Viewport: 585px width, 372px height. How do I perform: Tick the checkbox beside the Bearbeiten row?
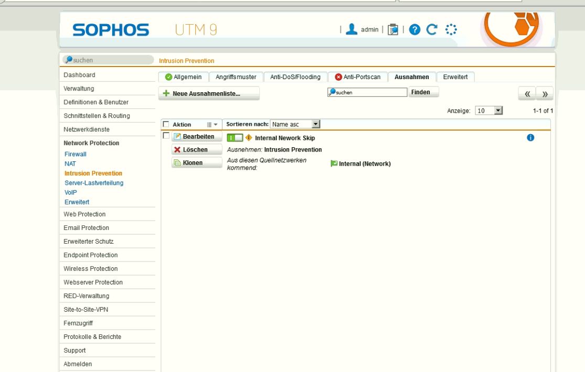tap(166, 136)
